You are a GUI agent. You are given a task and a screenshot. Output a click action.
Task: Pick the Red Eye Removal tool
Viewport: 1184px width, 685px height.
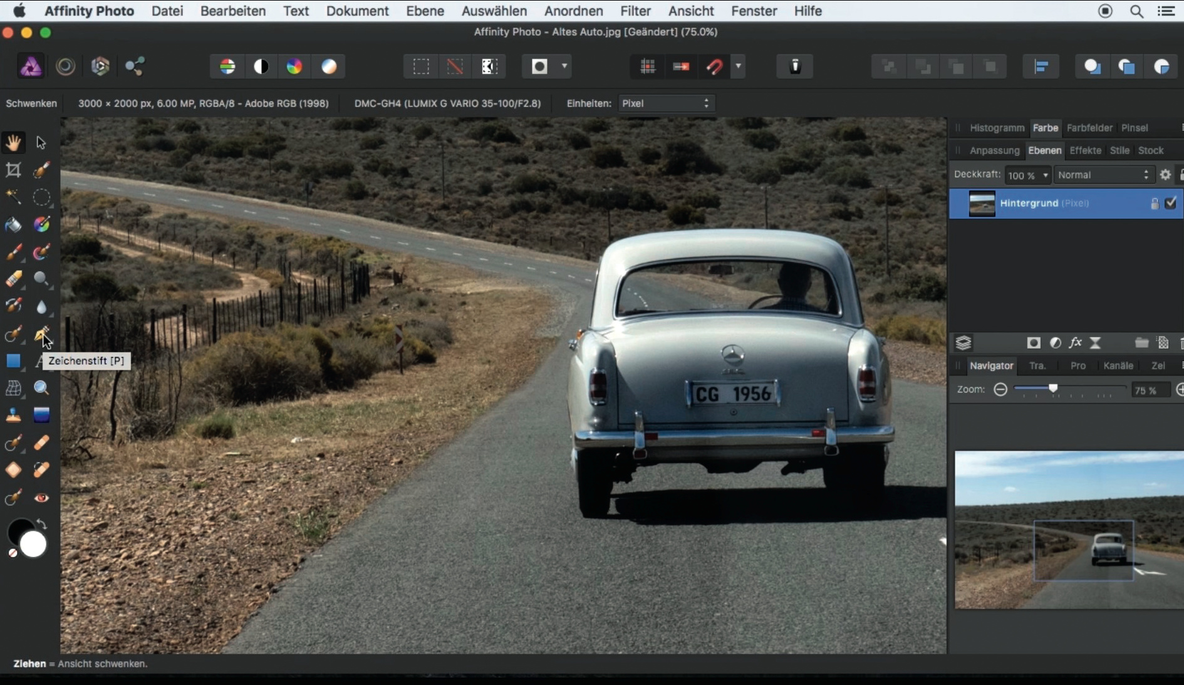[x=41, y=498]
